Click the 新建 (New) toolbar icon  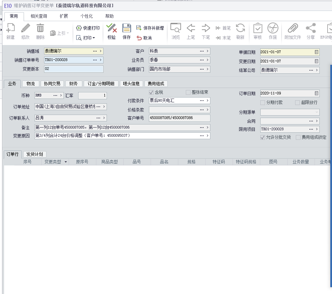(x=10, y=28)
